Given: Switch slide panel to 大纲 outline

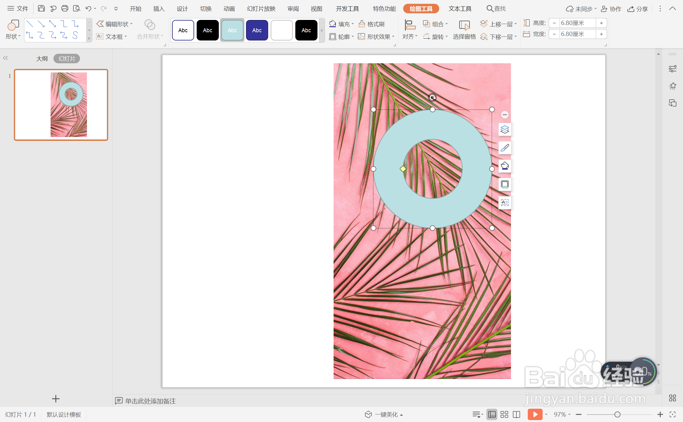Looking at the screenshot, I should (42, 59).
